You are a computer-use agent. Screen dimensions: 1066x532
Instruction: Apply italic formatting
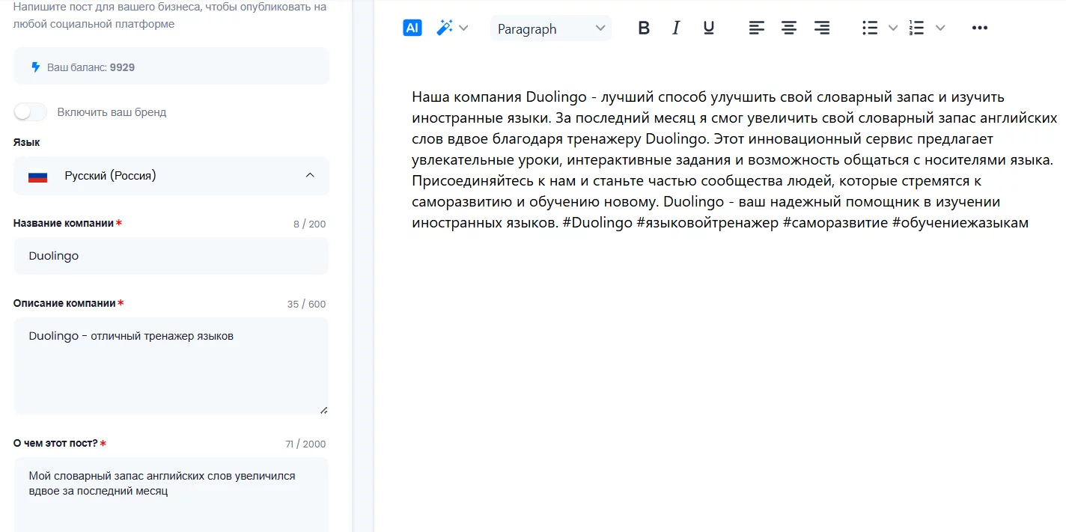[676, 28]
